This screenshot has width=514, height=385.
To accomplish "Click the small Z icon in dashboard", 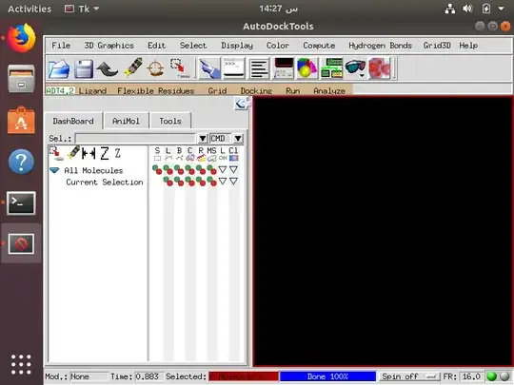I will tap(118, 153).
